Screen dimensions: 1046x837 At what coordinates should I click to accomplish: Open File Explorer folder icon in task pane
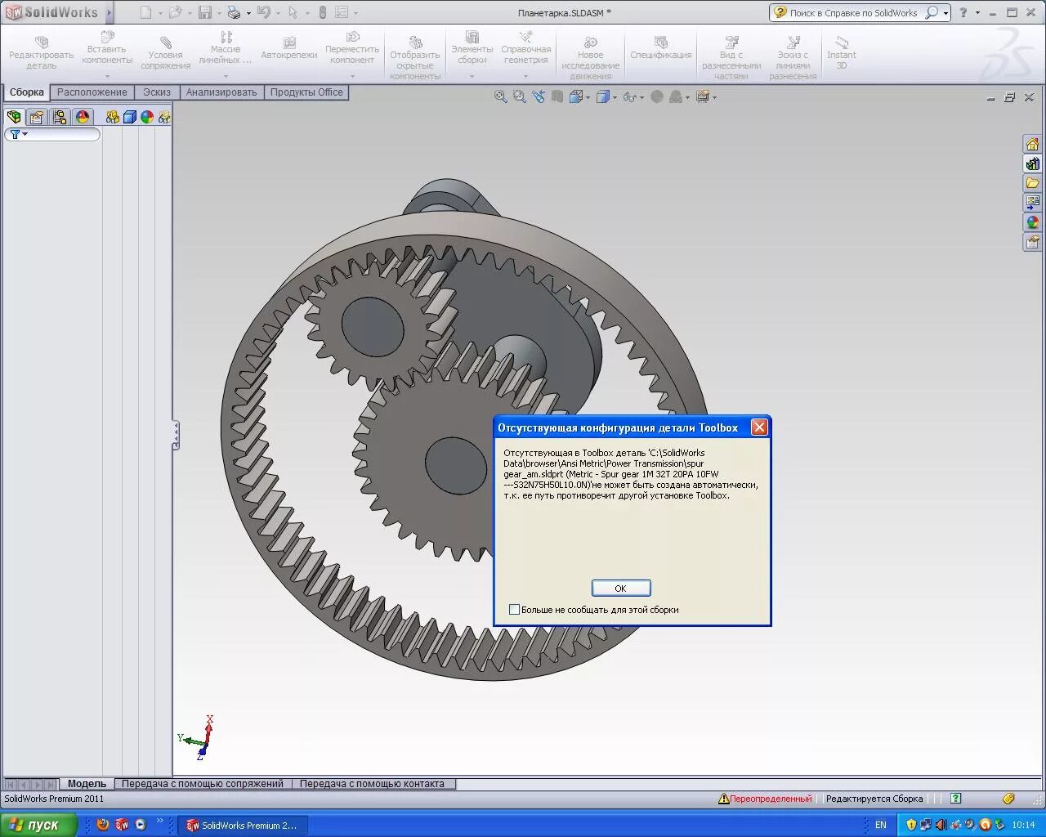(x=1033, y=183)
